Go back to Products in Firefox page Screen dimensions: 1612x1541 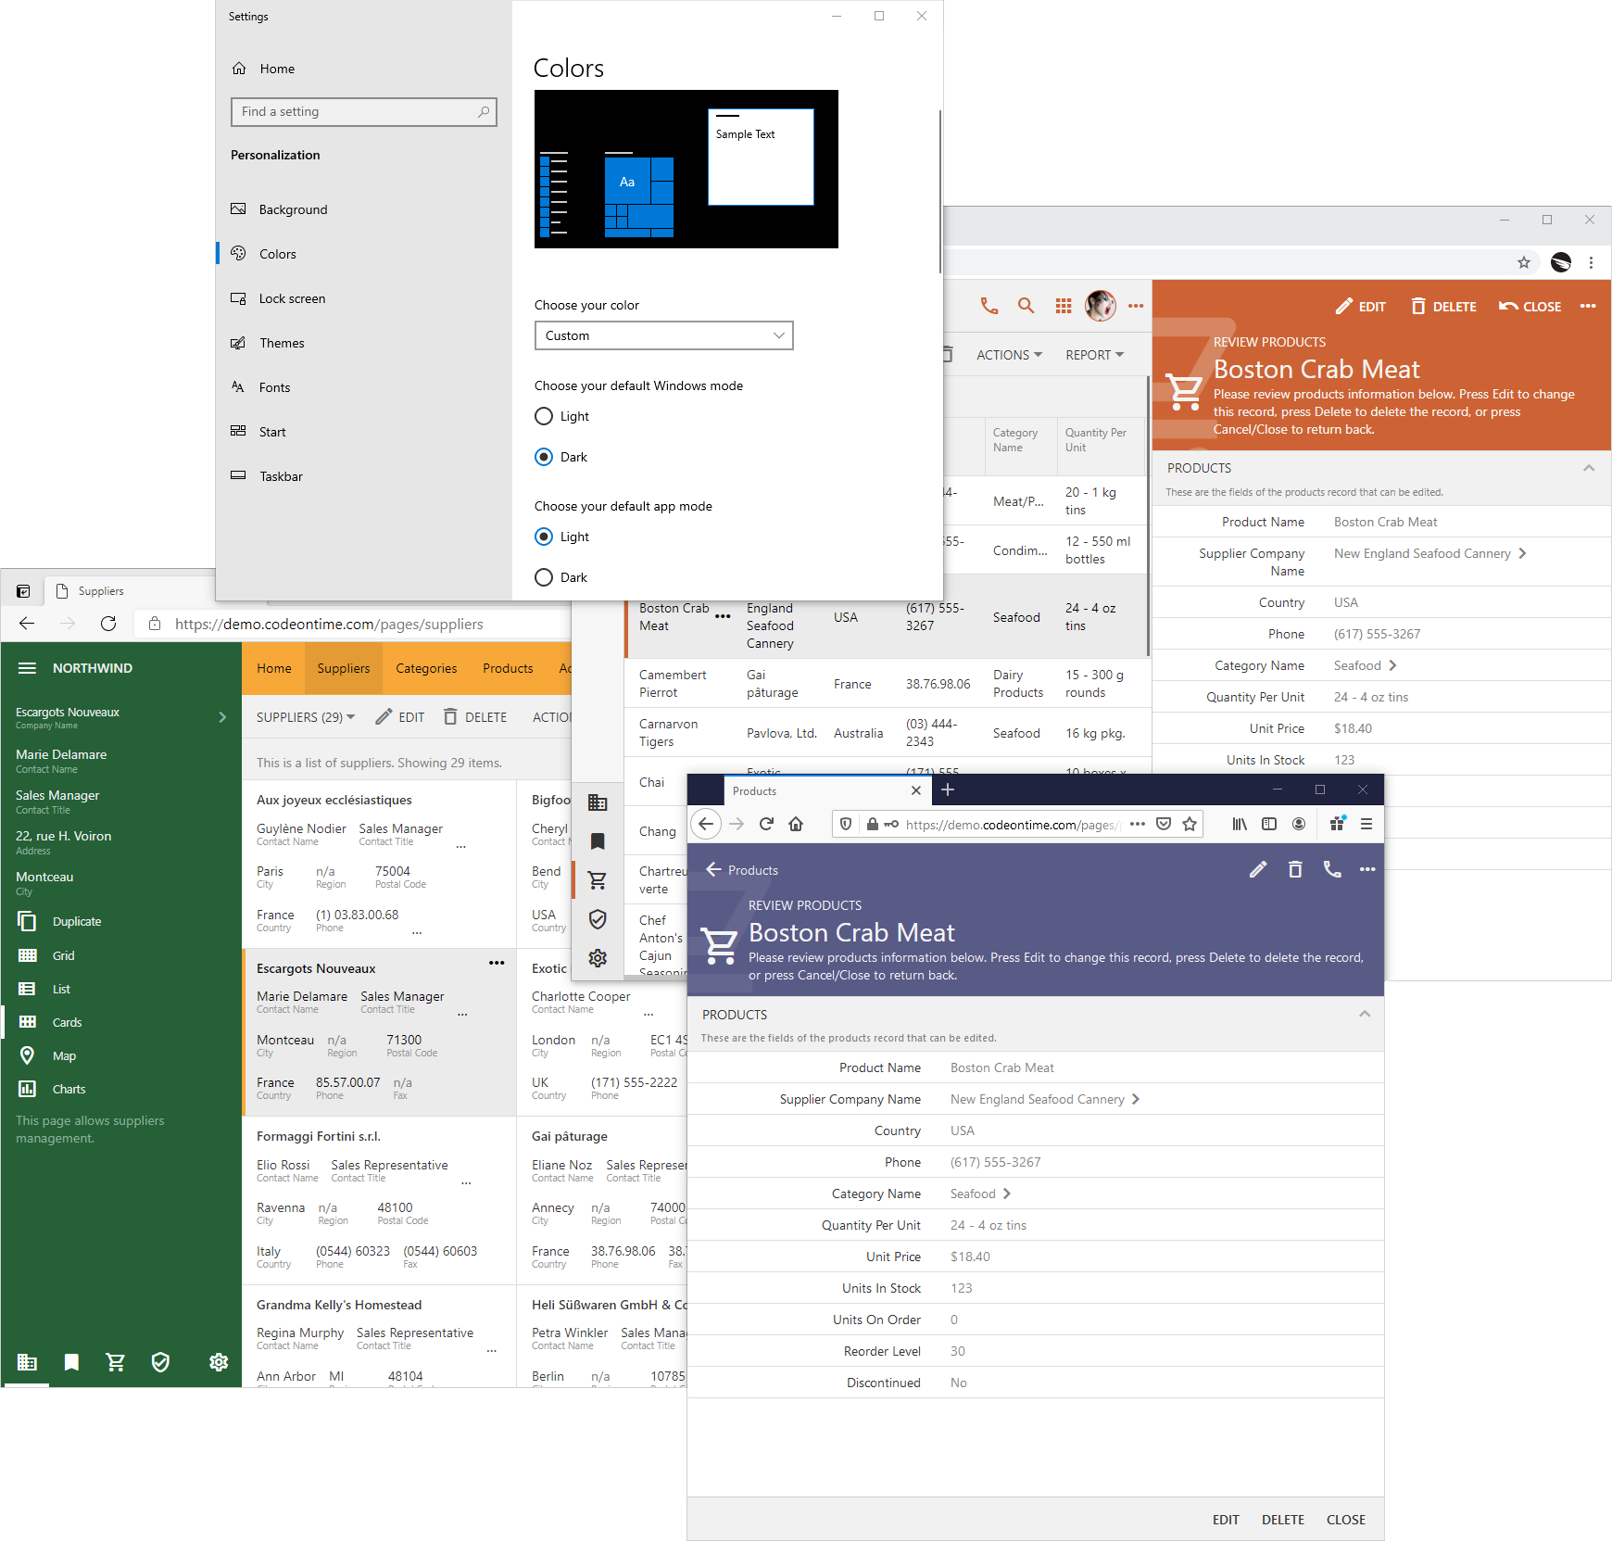742,870
